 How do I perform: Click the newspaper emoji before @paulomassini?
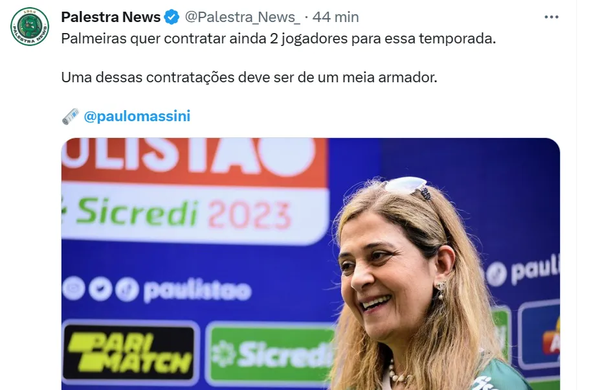[x=71, y=116]
